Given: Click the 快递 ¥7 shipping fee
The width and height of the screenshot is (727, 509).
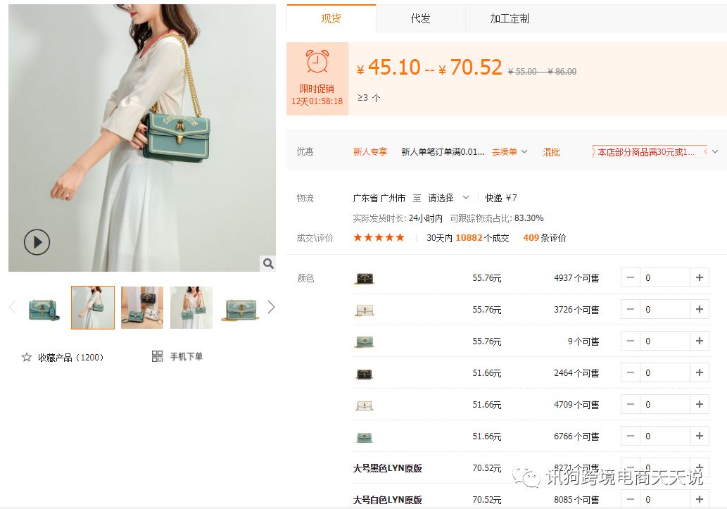Looking at the screenshot, I should click(x=501, y=198).
